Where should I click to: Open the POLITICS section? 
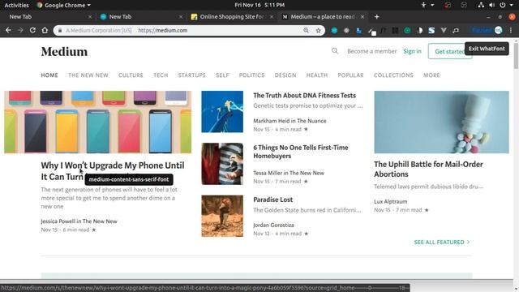pos(252,75)
